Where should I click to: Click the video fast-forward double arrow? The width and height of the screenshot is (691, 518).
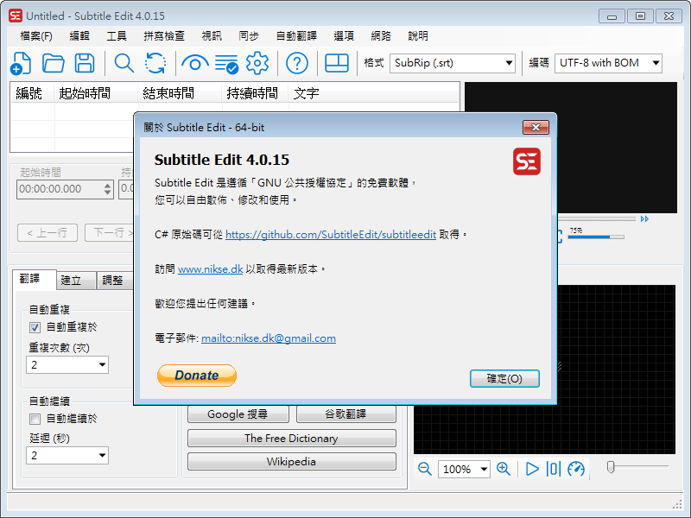644,219
